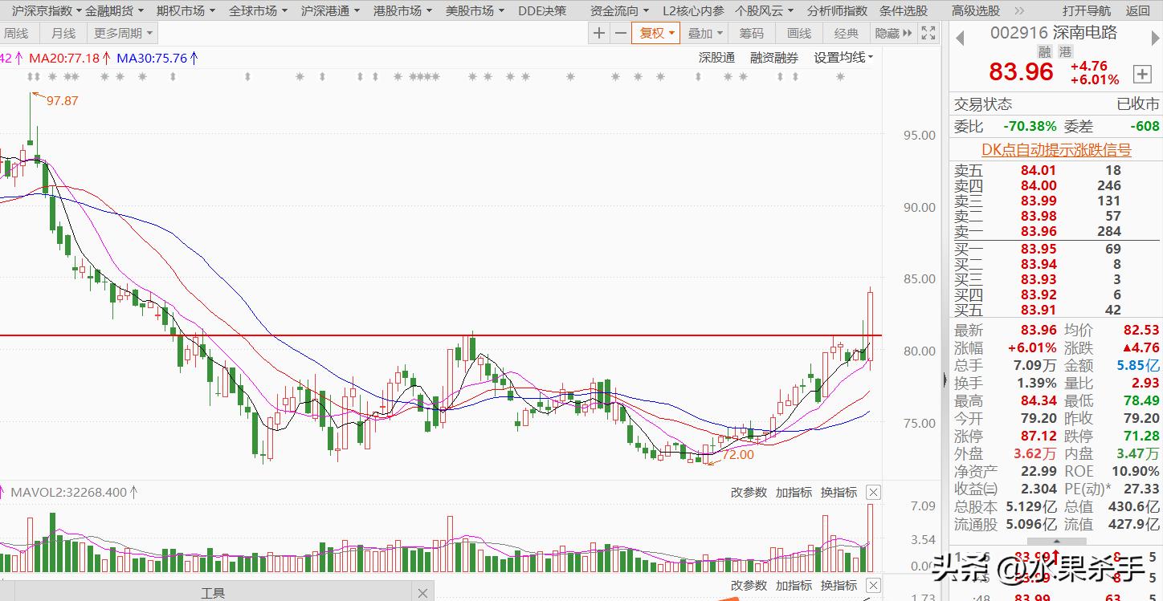Click the 港 Hong Kong connect badge
The image size is (1163, 601).
click(1065, 51)
